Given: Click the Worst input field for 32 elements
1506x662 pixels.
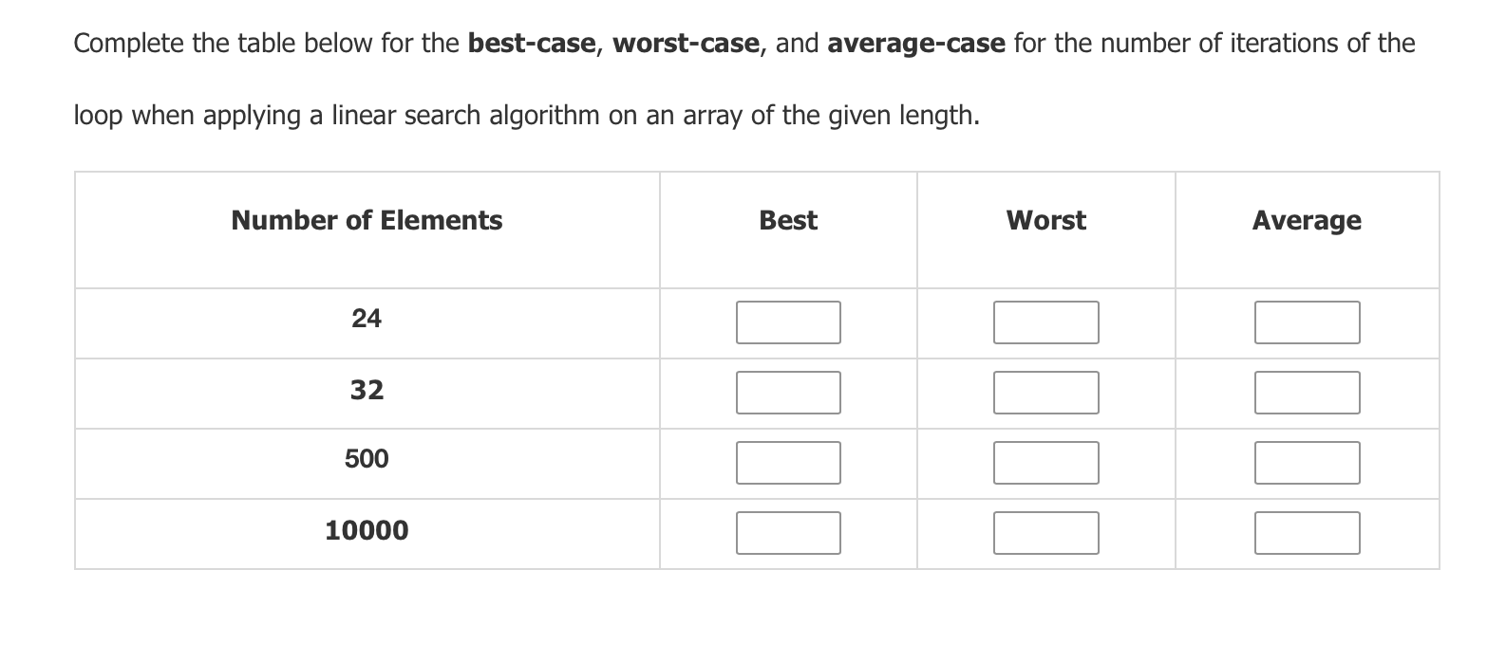Looking at the screenshot, I should tap(1045, 392).
